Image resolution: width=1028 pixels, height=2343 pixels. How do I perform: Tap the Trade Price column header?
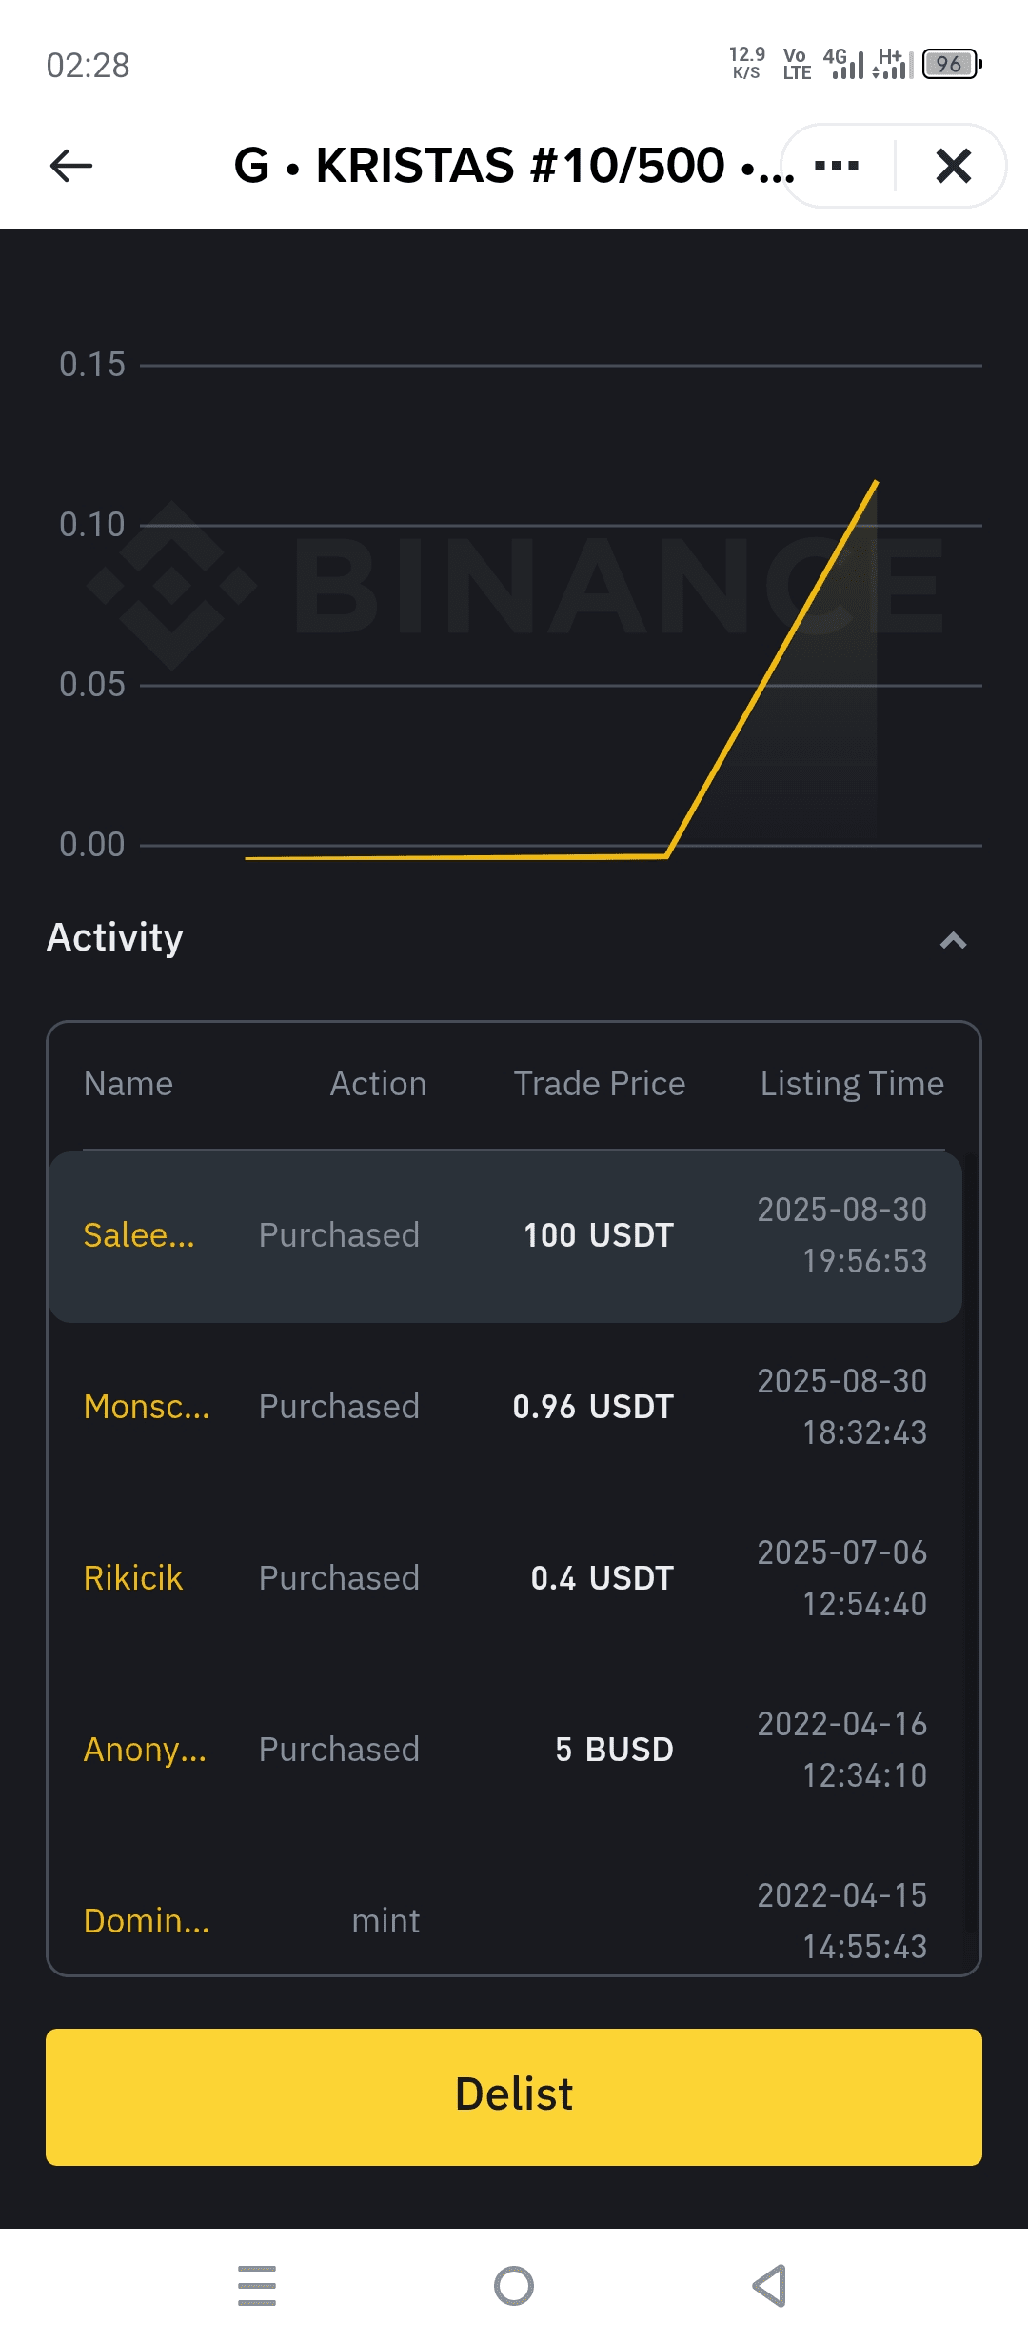point(600,1084)
